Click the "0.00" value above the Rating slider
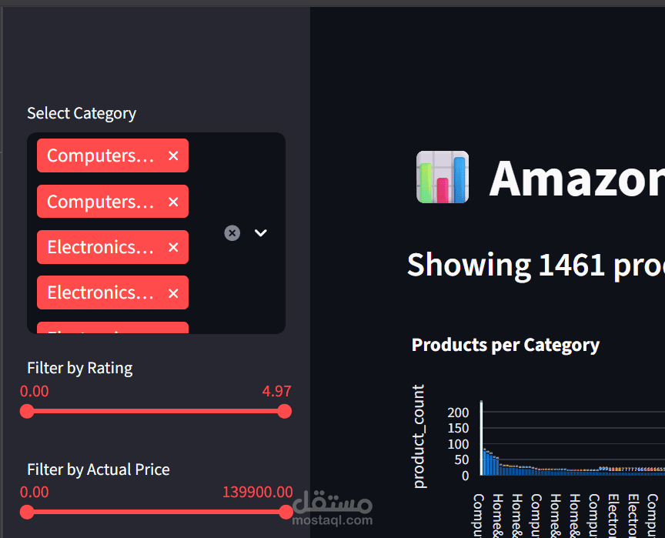 tap(35, 391)
